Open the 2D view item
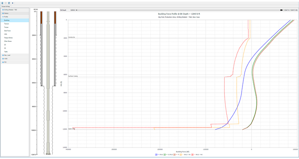 pos(15,45)
